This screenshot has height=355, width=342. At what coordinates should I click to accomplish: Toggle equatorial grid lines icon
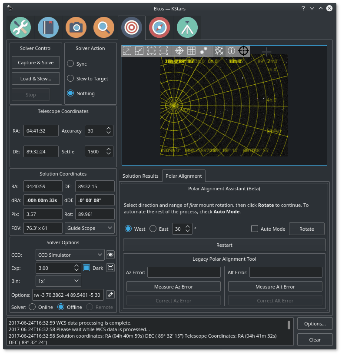219,51
